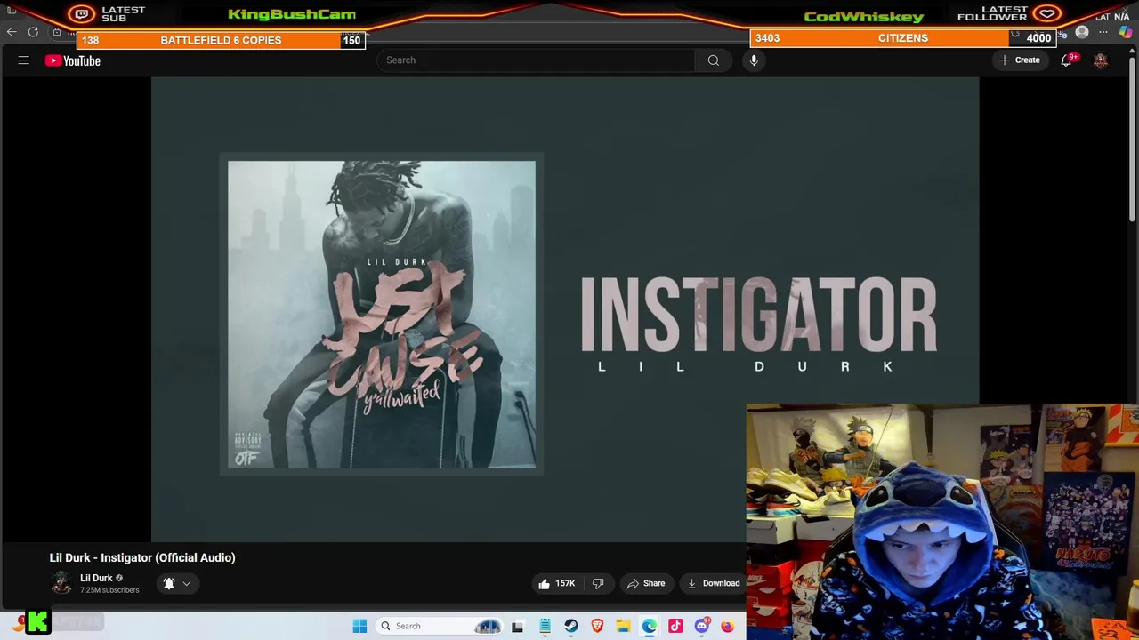This screenshot has width=1139, height=640.
Task: Open TikTok from the taskbar
Action: point(675,626)
